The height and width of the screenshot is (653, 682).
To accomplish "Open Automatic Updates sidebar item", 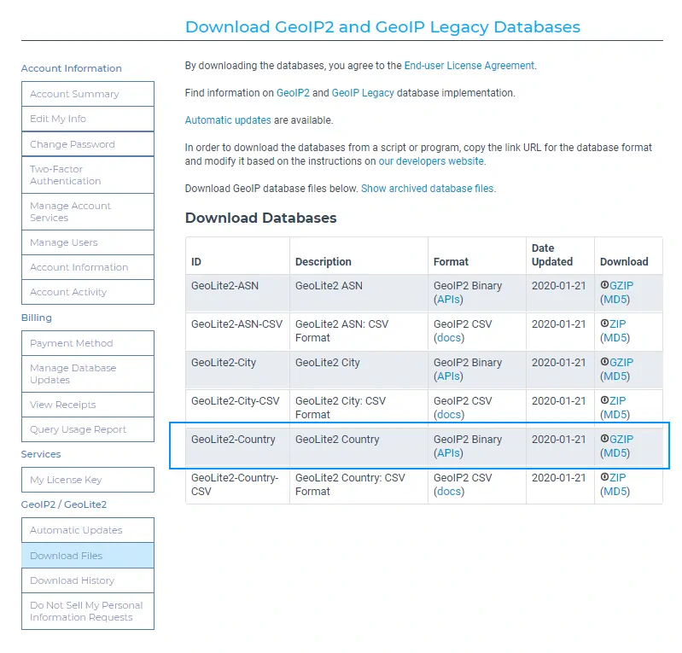I will 88,530.
